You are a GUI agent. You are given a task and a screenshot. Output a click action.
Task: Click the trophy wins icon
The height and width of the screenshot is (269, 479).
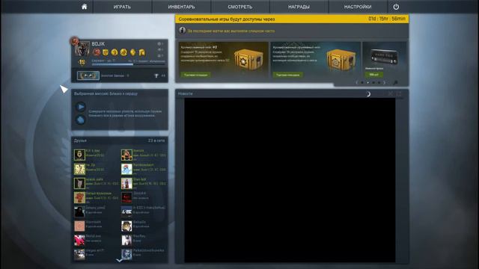[156, 75]
